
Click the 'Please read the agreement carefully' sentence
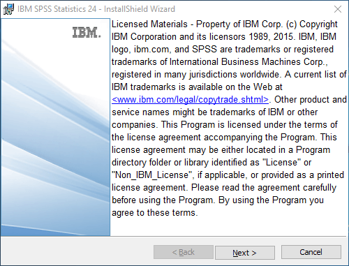264,188
